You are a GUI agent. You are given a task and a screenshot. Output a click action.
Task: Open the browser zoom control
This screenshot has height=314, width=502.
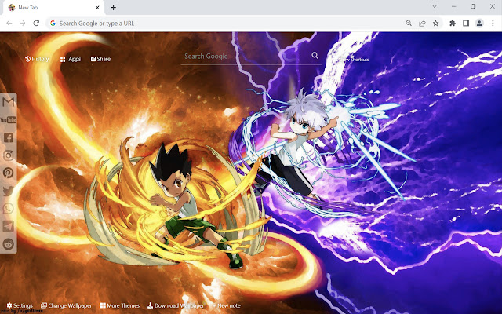point(409,23)
